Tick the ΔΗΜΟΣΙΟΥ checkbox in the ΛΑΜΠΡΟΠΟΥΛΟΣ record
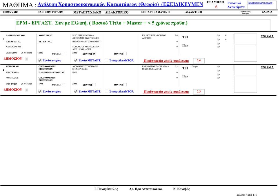The width and height of the screenshot is (278, 196). tap(26, 59)
